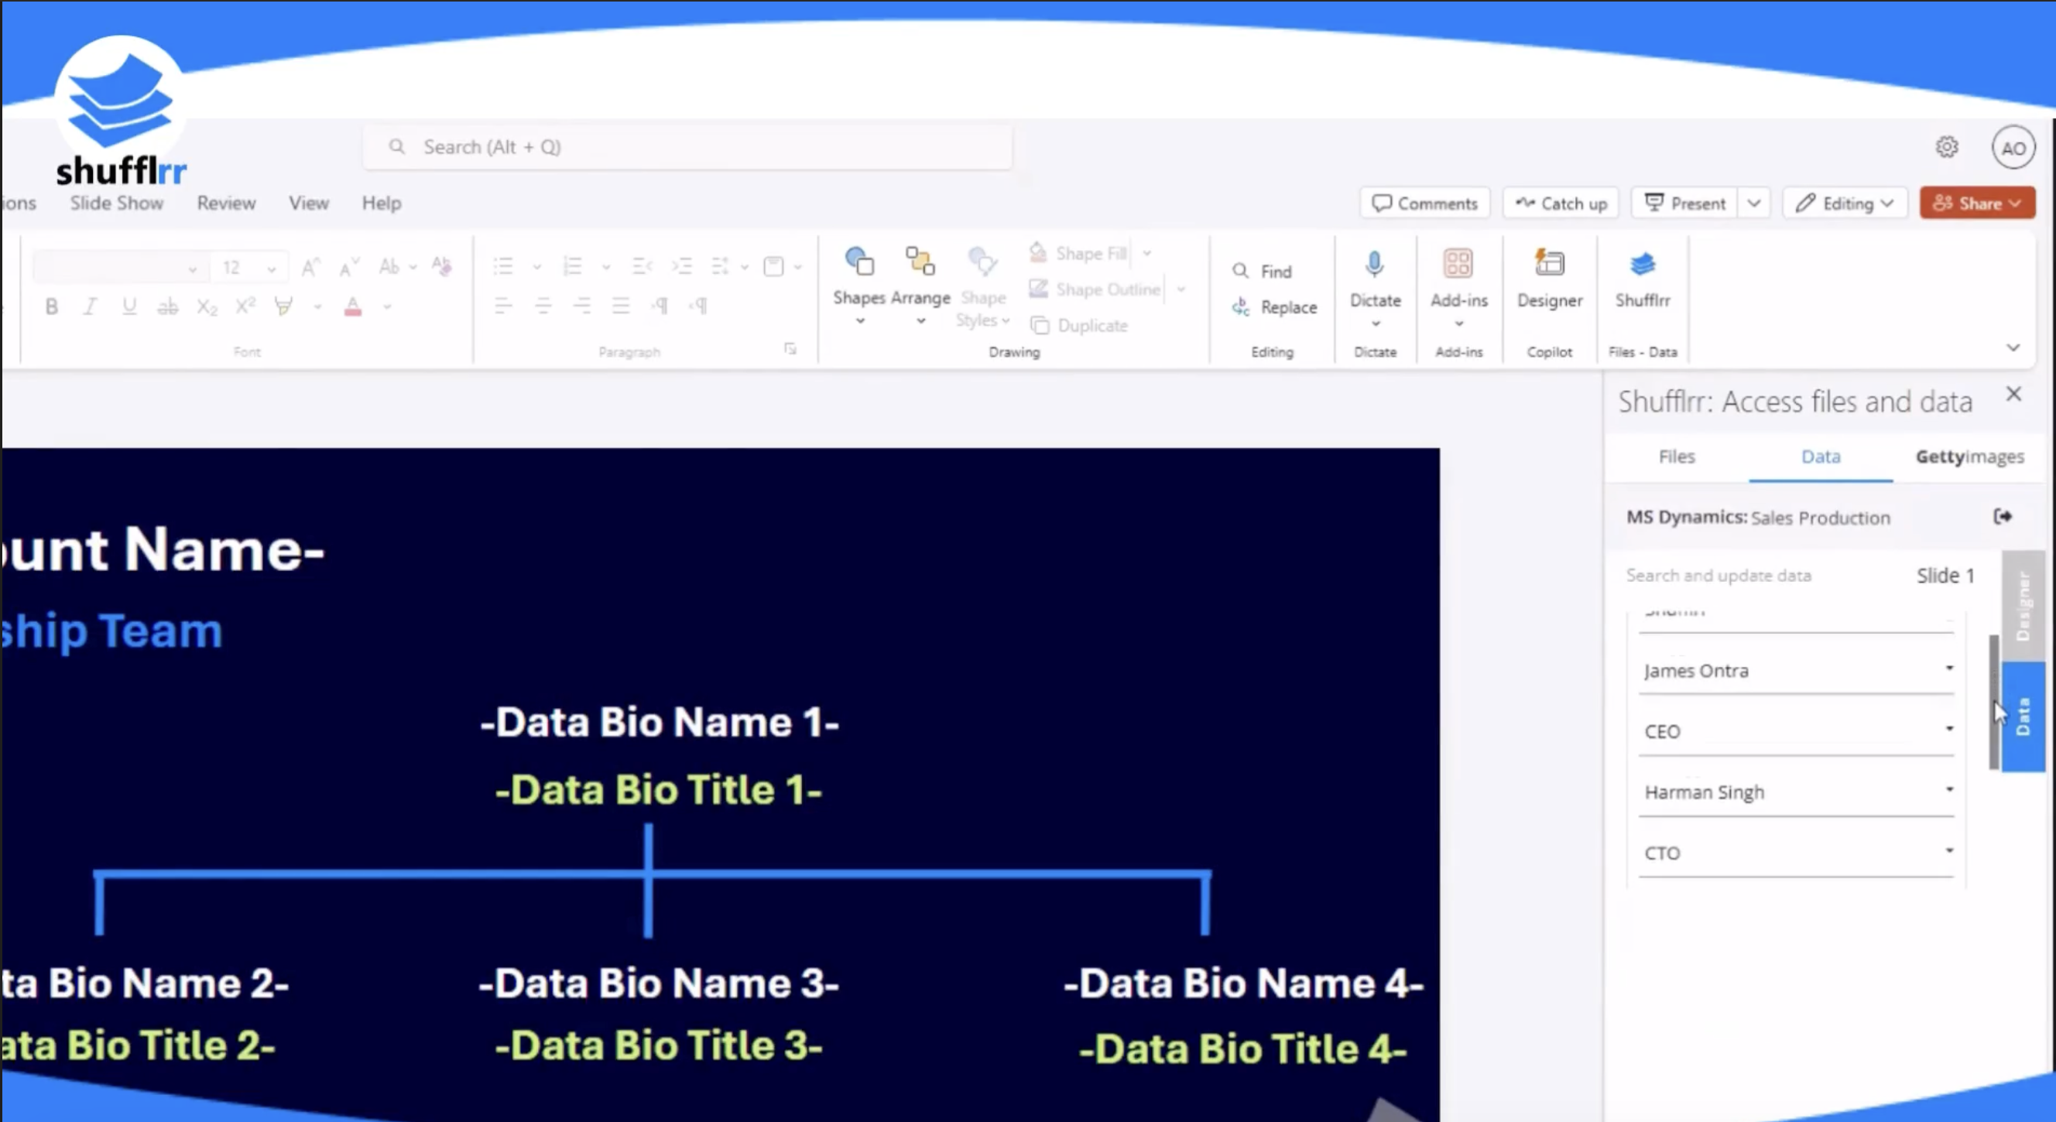The width and height of the screenshot is (2056, 1122).
Task: Increase the list indent level
Action: pyautogui.click(x=682, y=265)
